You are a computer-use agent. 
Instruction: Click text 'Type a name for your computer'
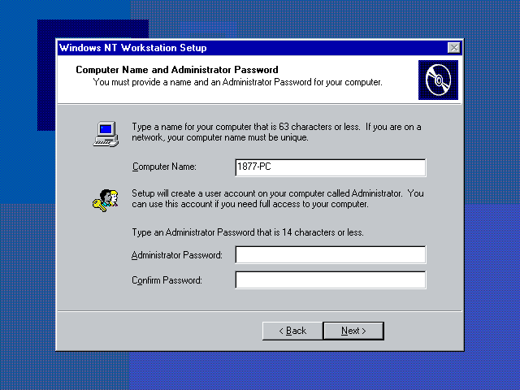[x=192, y=127]
